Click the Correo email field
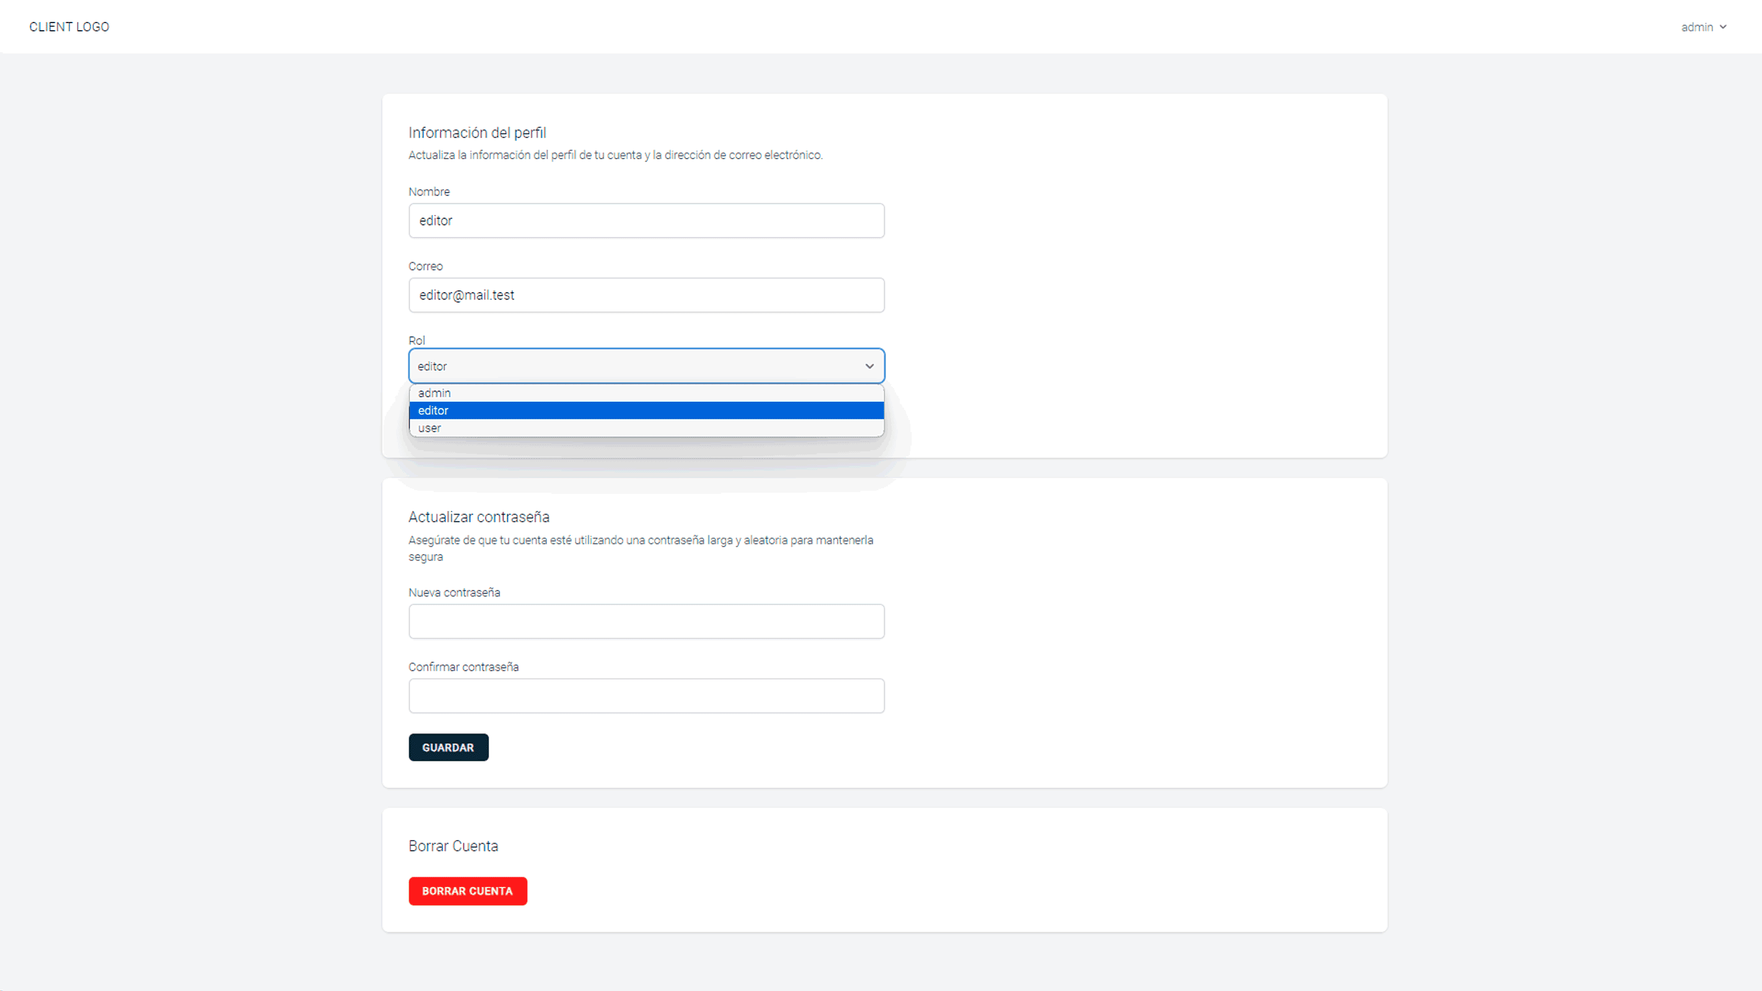1762x991 pixels. tap(645, 295)
